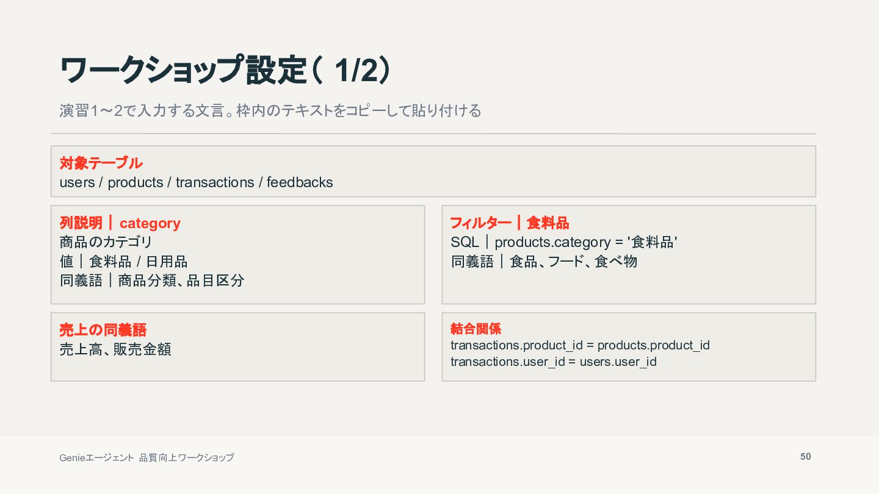Select the transactions.product_id = products.product_id line
Image resolution: width=879 pixels, height=494 pixels.
point(580,345)
